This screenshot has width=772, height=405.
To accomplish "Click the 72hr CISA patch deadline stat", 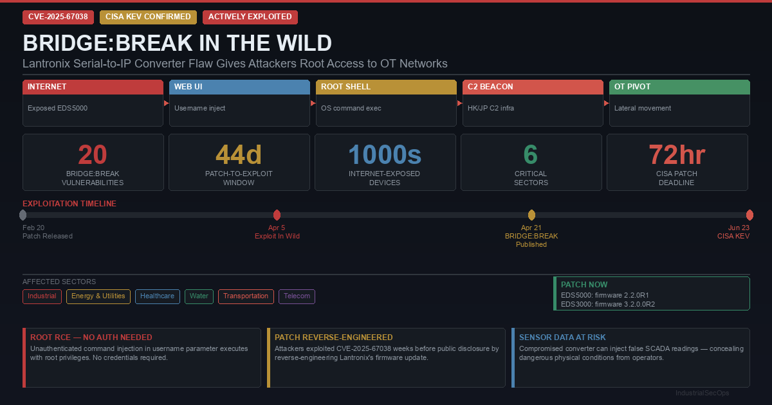I will coord(677,163).
